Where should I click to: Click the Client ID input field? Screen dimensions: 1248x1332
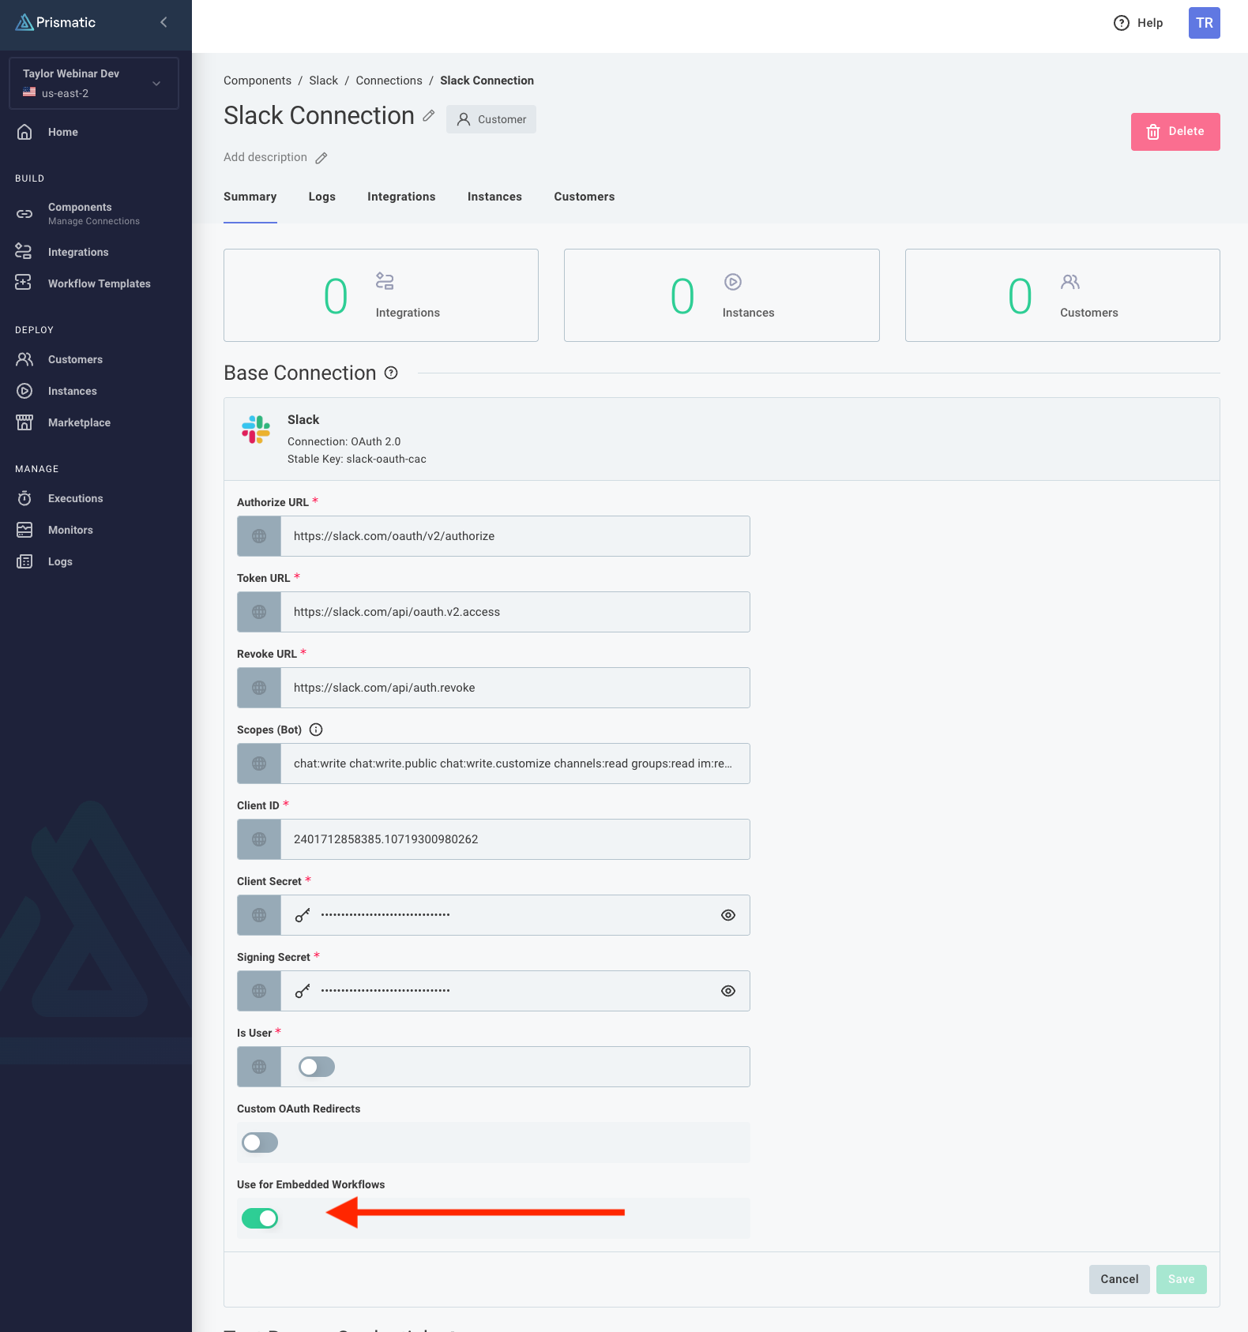click(x=515, y=839)
